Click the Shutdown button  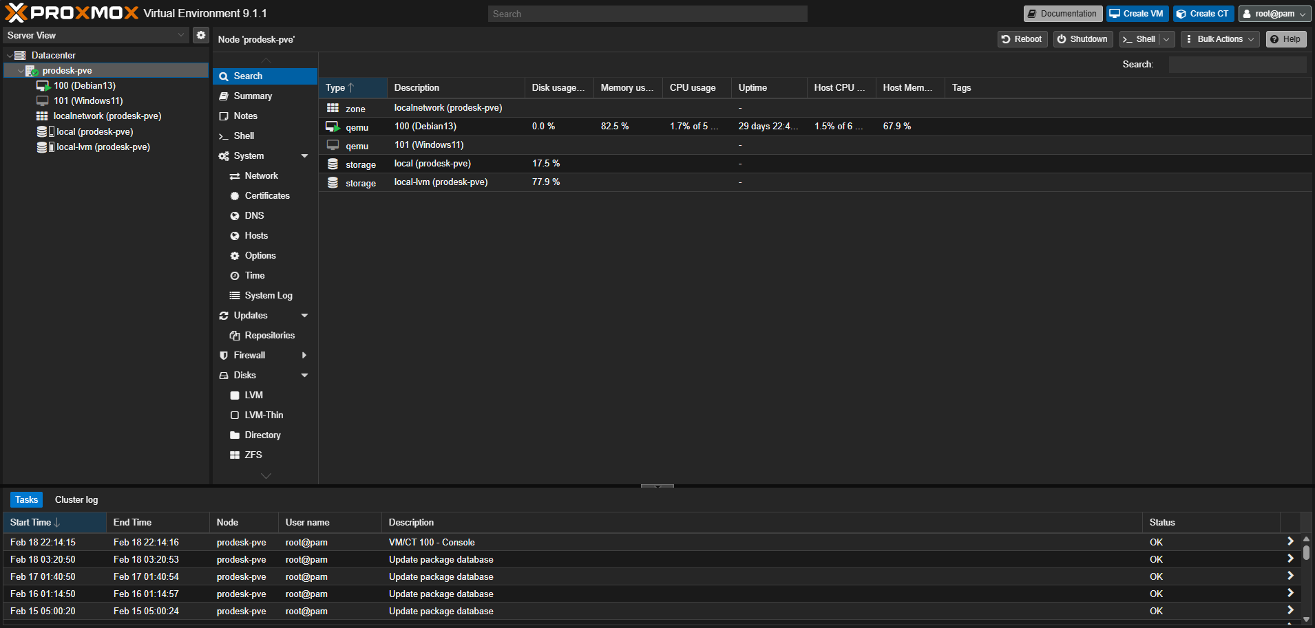(x=1083, y=39)
